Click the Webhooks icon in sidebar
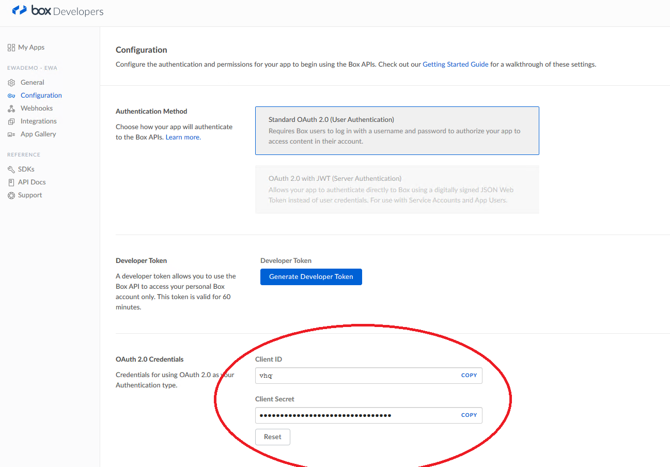 [11, 108]
